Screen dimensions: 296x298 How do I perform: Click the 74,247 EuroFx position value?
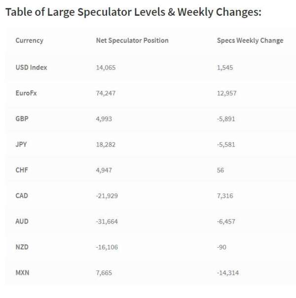pyautogui.click(x=106, y=93)
